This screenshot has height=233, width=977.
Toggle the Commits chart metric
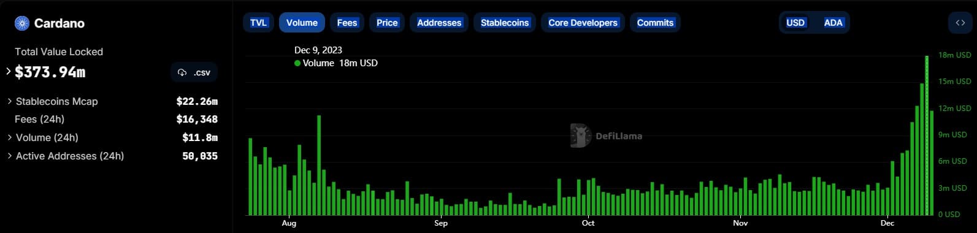click(655, 23)
